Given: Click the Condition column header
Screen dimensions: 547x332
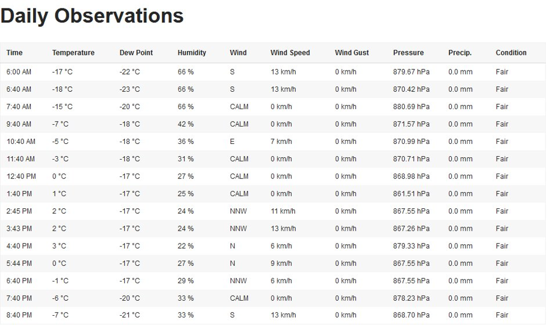Looking at the screenshot, I should coord(511,53).
